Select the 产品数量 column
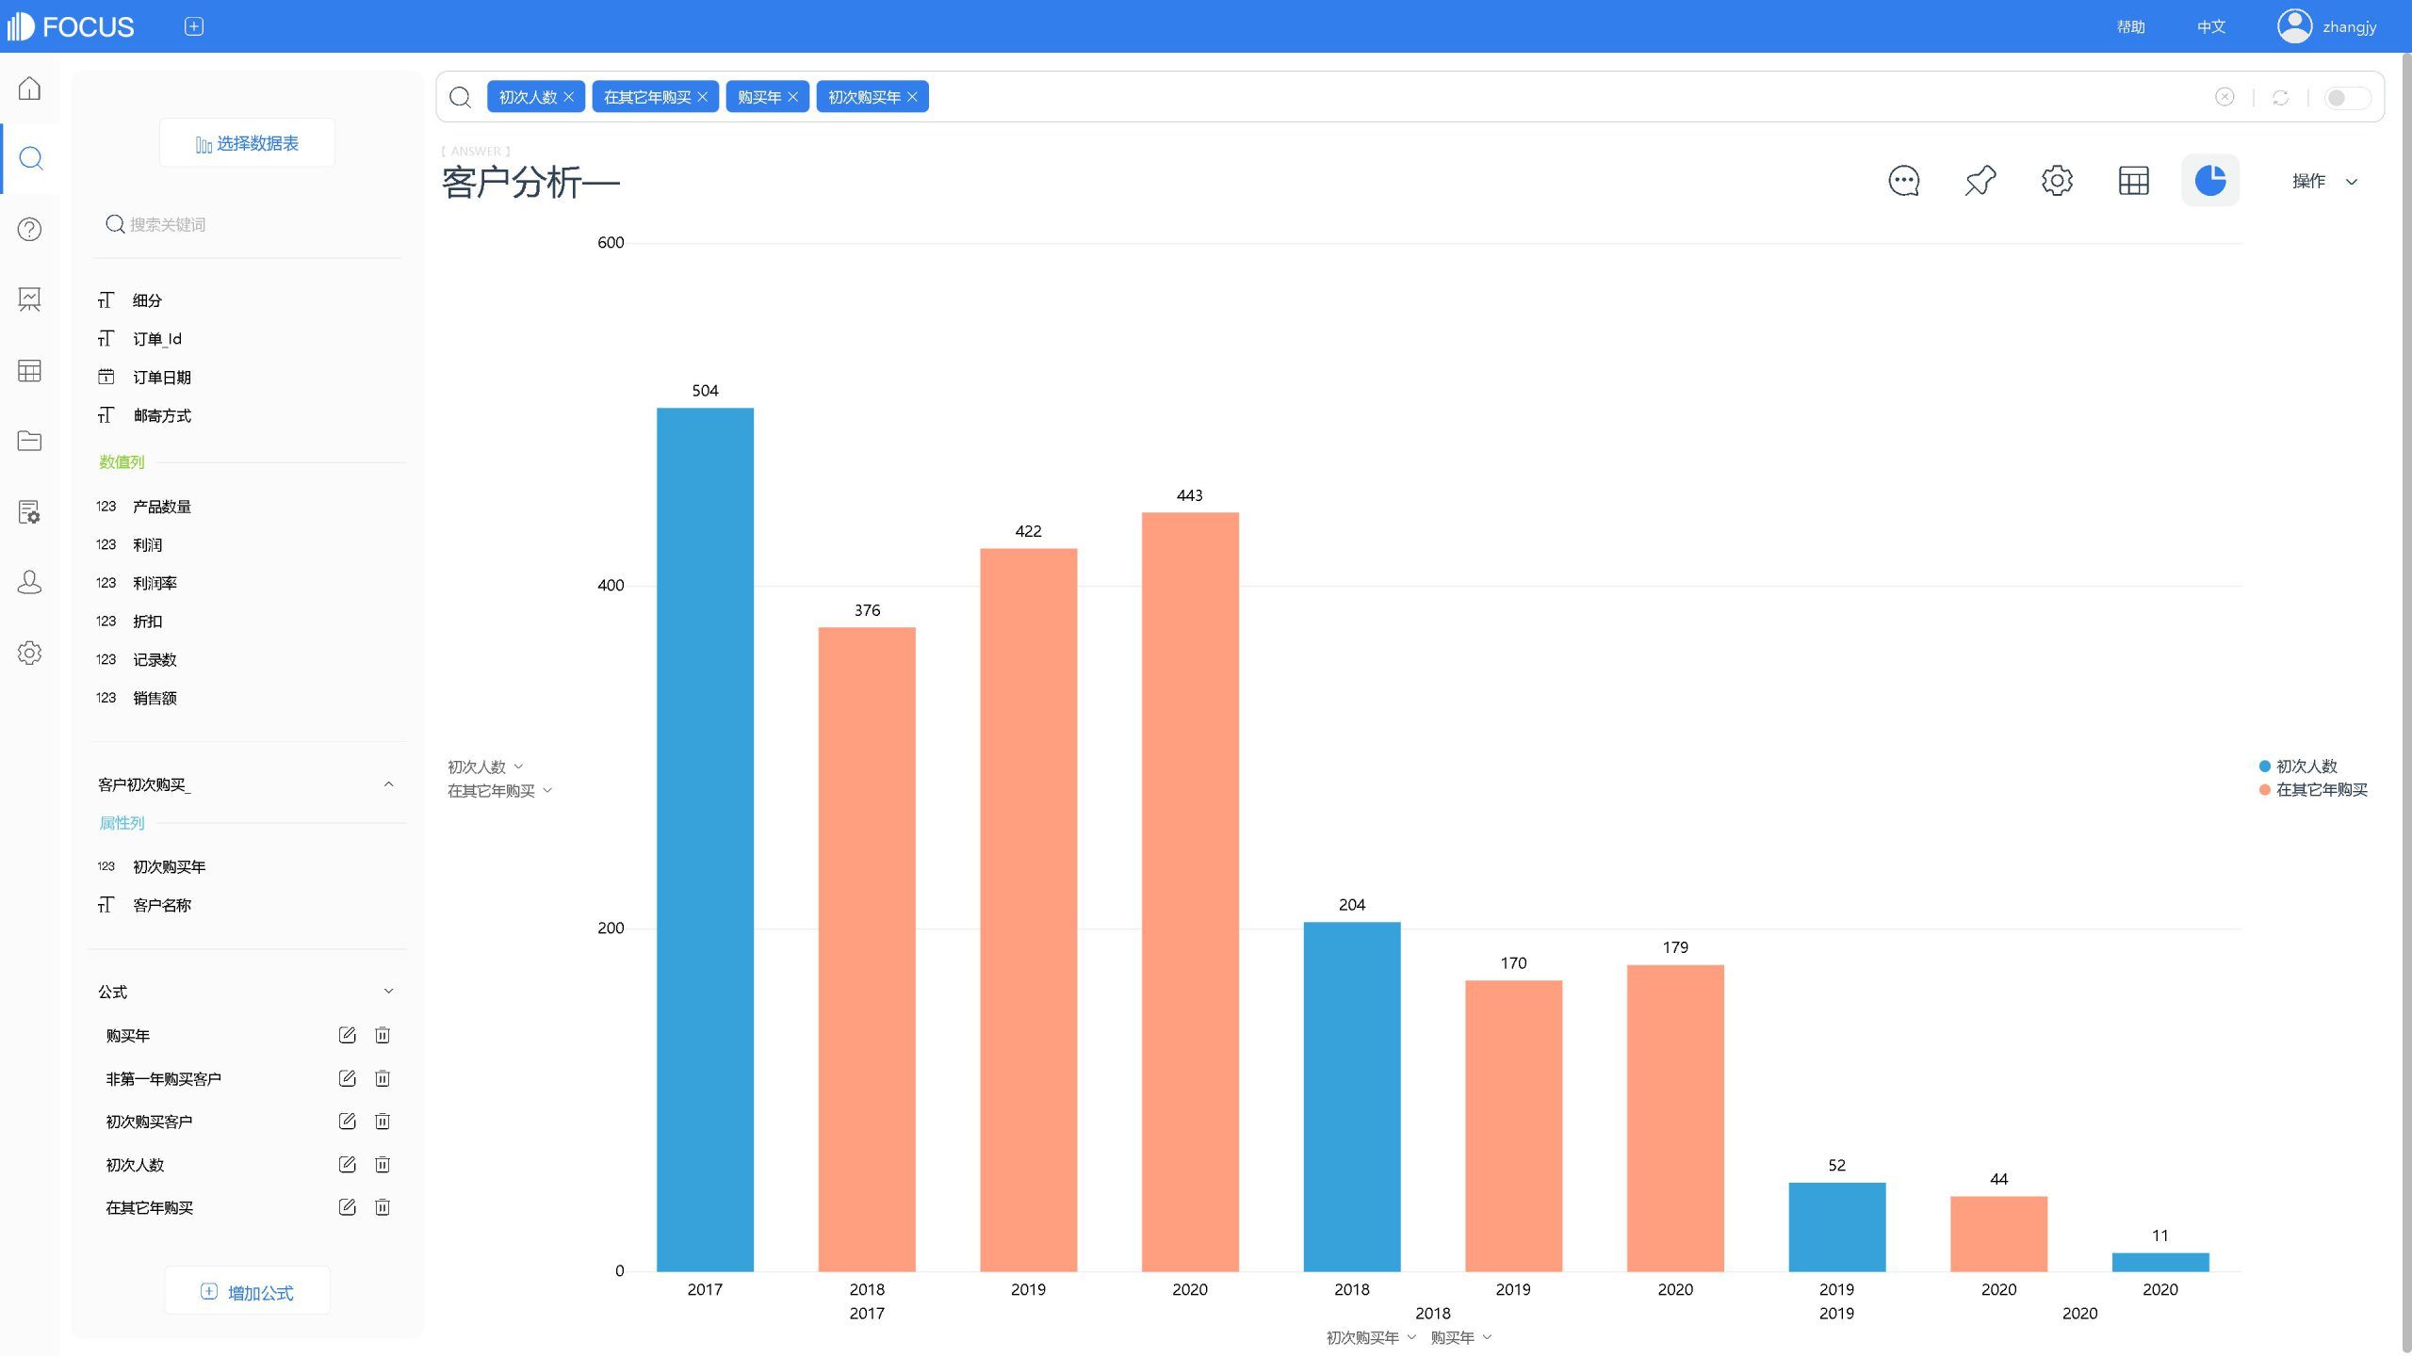Viewport: 2412px width, 1356px height. click(162, 507)
